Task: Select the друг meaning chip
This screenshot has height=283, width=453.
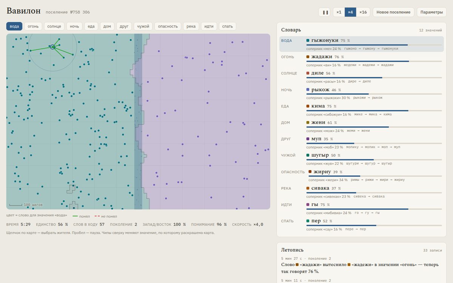Action: click(x=124, y=26)
